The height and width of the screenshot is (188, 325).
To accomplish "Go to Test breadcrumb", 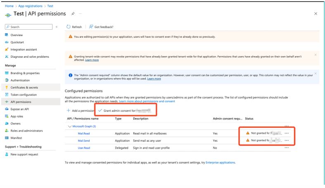I will coord(50,6).
